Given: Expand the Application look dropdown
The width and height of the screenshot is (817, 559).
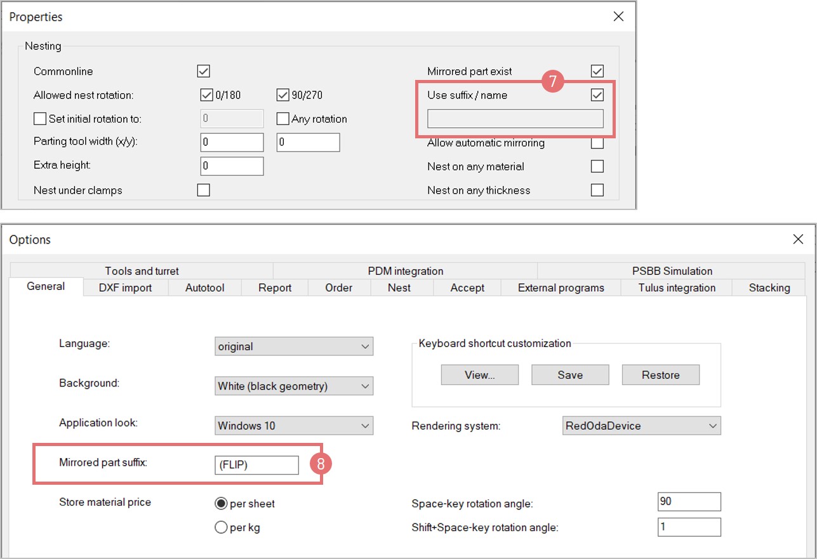Looking at the screenshot, I should (x=294, y=426).
